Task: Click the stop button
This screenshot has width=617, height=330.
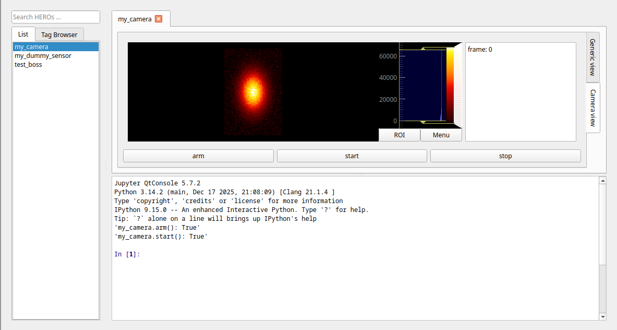Action: pyautogui.click(x=505, y=156)
